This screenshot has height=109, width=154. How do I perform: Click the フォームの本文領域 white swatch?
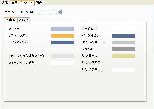point(63,63)
